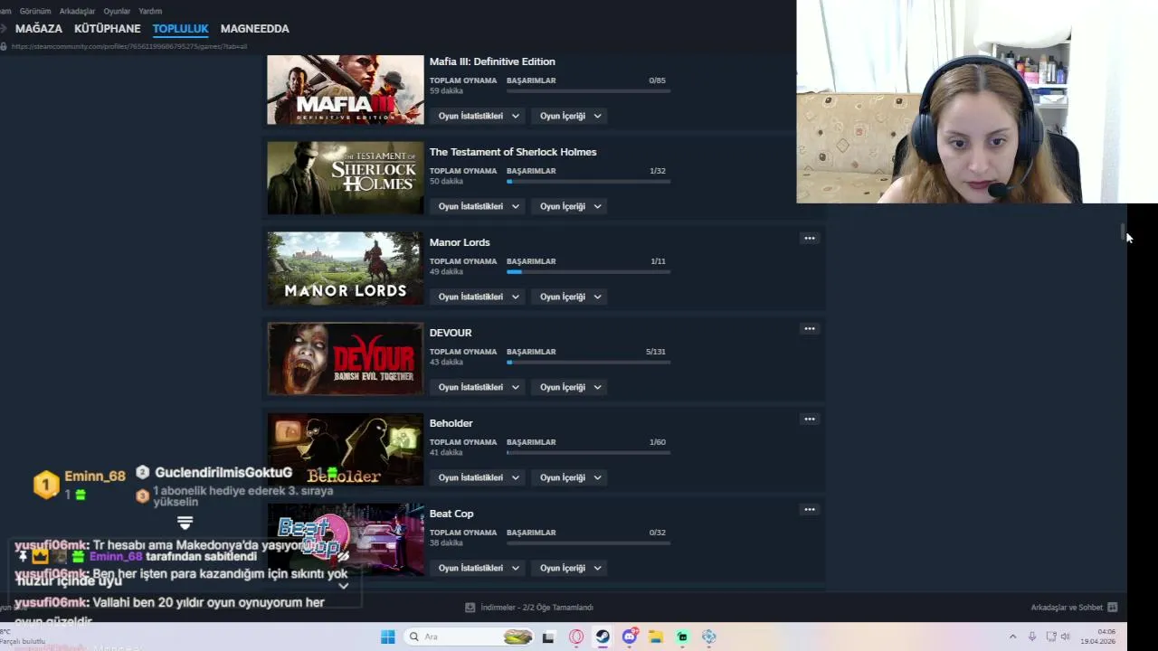
Task: Expand Oyun İçeriği for Beat Cop
Action: [569, 568]
